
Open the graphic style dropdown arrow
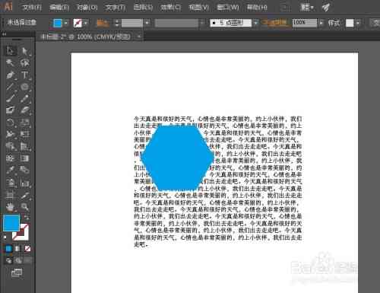coord(358,23)
